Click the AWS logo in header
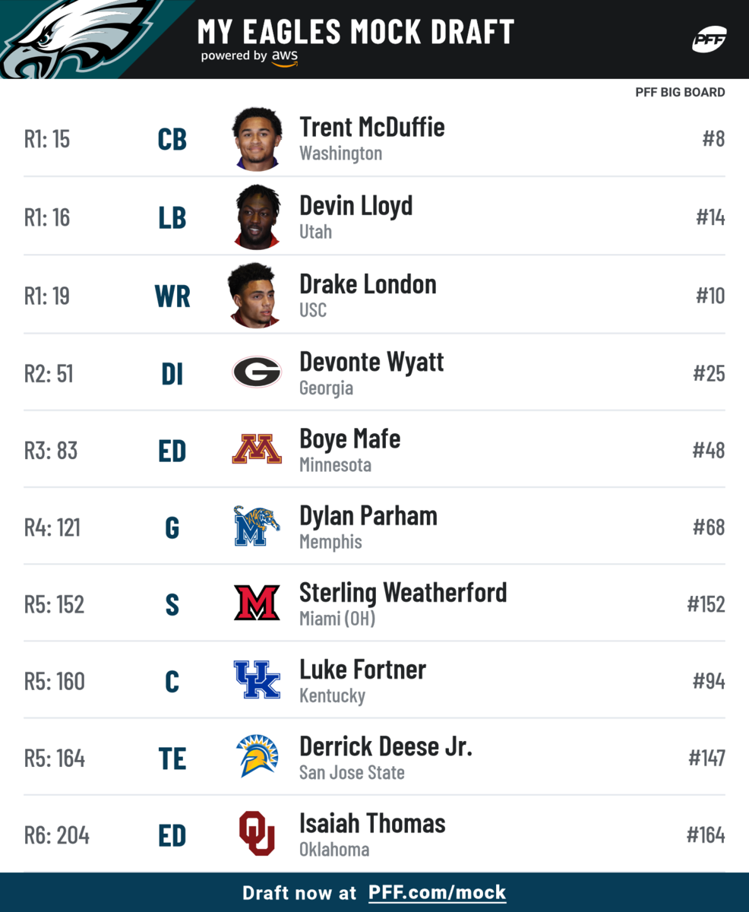This screenshot has height=912, width=749. 285,58
